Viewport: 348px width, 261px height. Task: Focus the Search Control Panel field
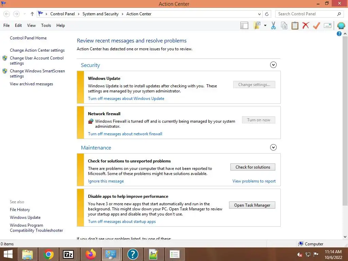(x=310, y=14)
